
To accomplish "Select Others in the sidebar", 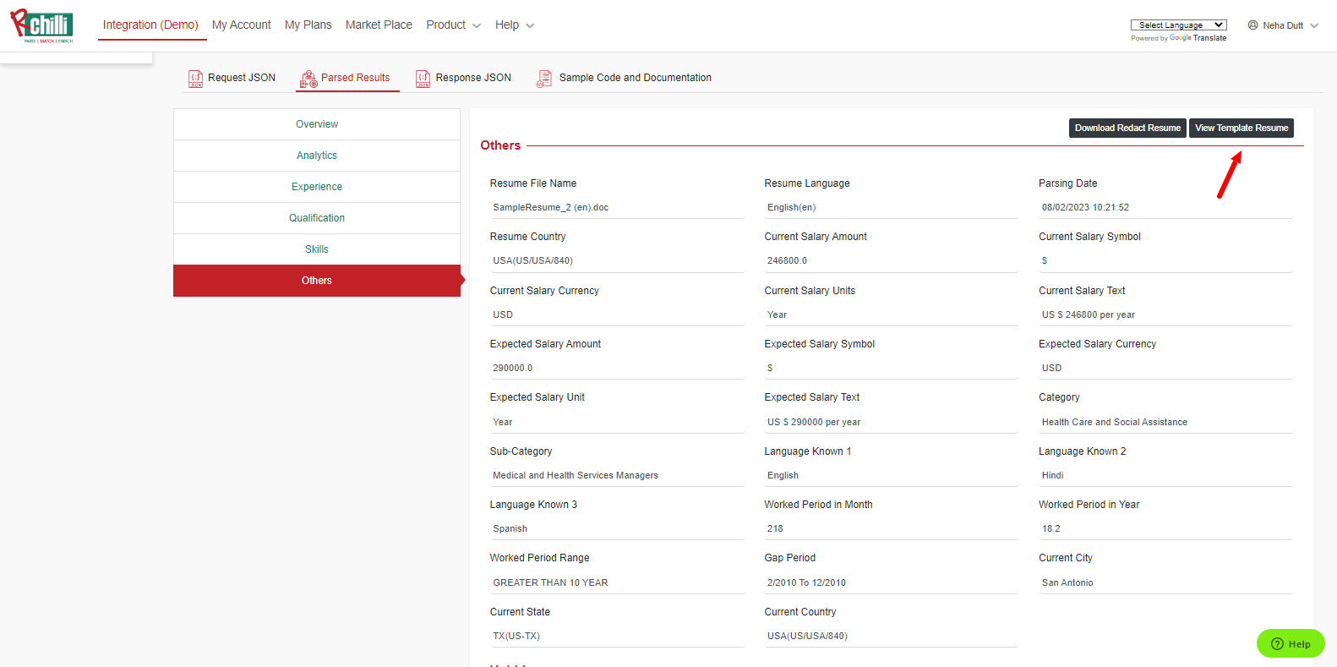I will click(x=317, y=281).
